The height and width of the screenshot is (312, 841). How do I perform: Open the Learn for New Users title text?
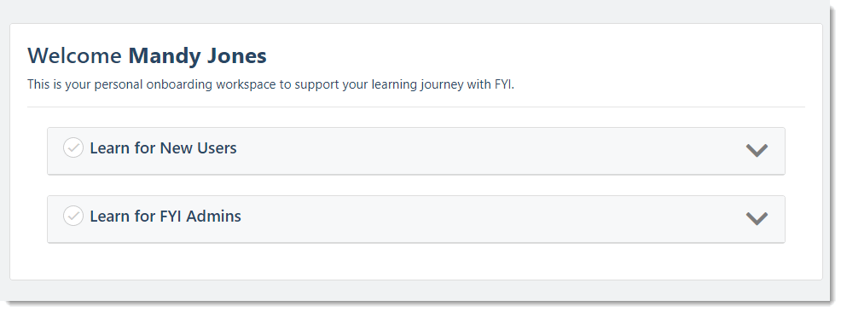click(163, 148)
